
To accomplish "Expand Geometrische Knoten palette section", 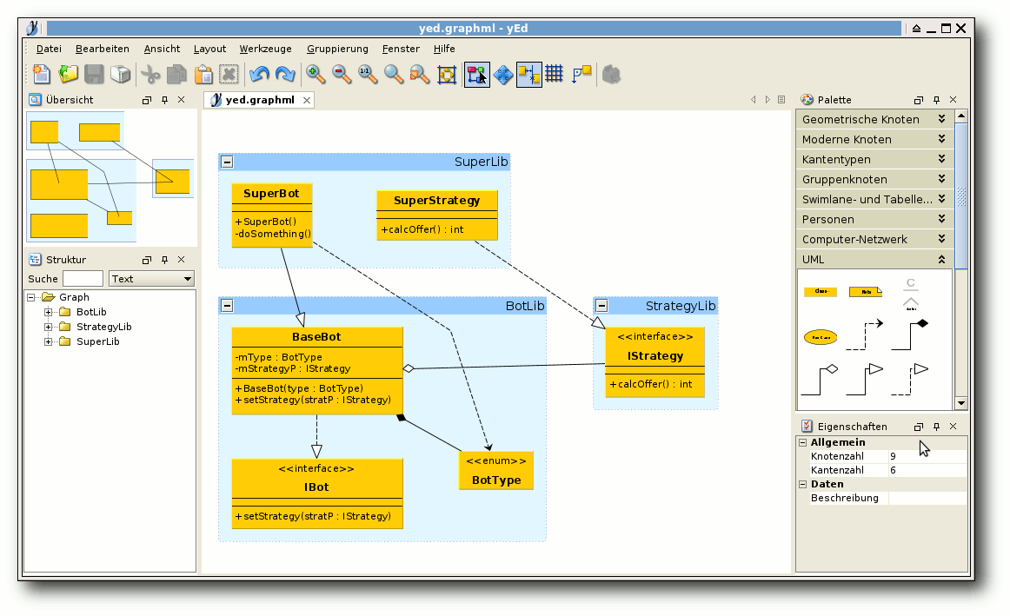I will tap(874, 120).
